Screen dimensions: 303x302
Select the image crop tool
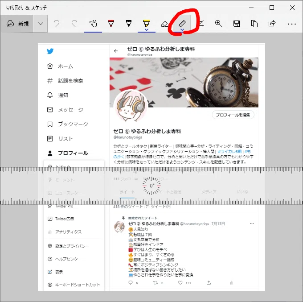(201, 24)
